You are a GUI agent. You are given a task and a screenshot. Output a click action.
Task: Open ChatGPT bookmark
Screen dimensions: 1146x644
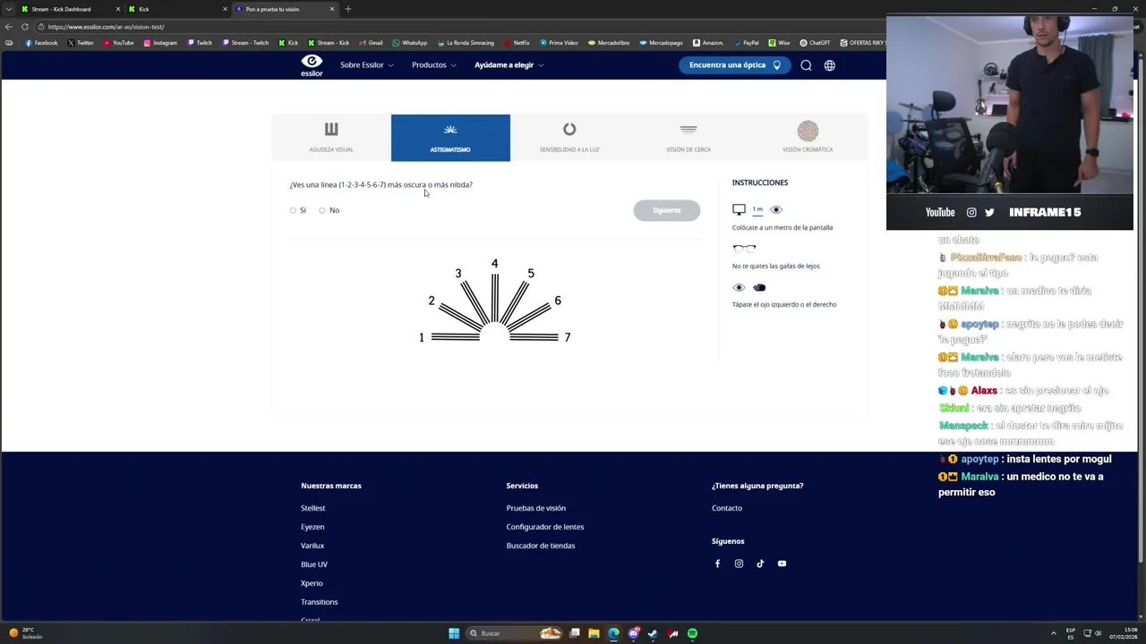click(x=815, y=43)
